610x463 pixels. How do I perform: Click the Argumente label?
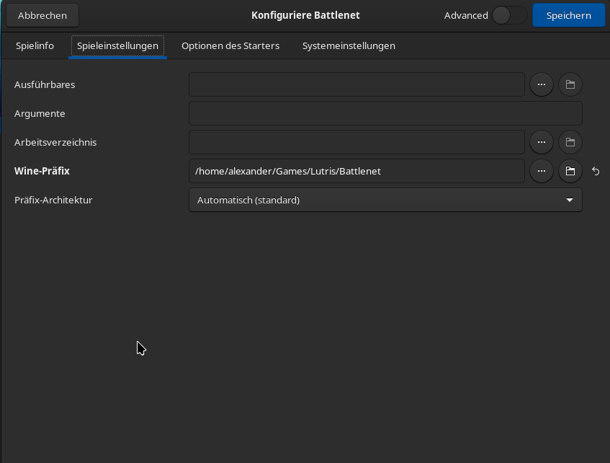tap(40, 114)
